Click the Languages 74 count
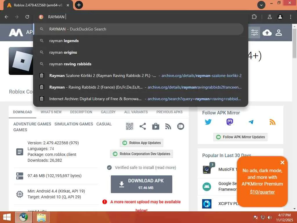Viewport: 297px width, 223px height. [x=52, y=149]
